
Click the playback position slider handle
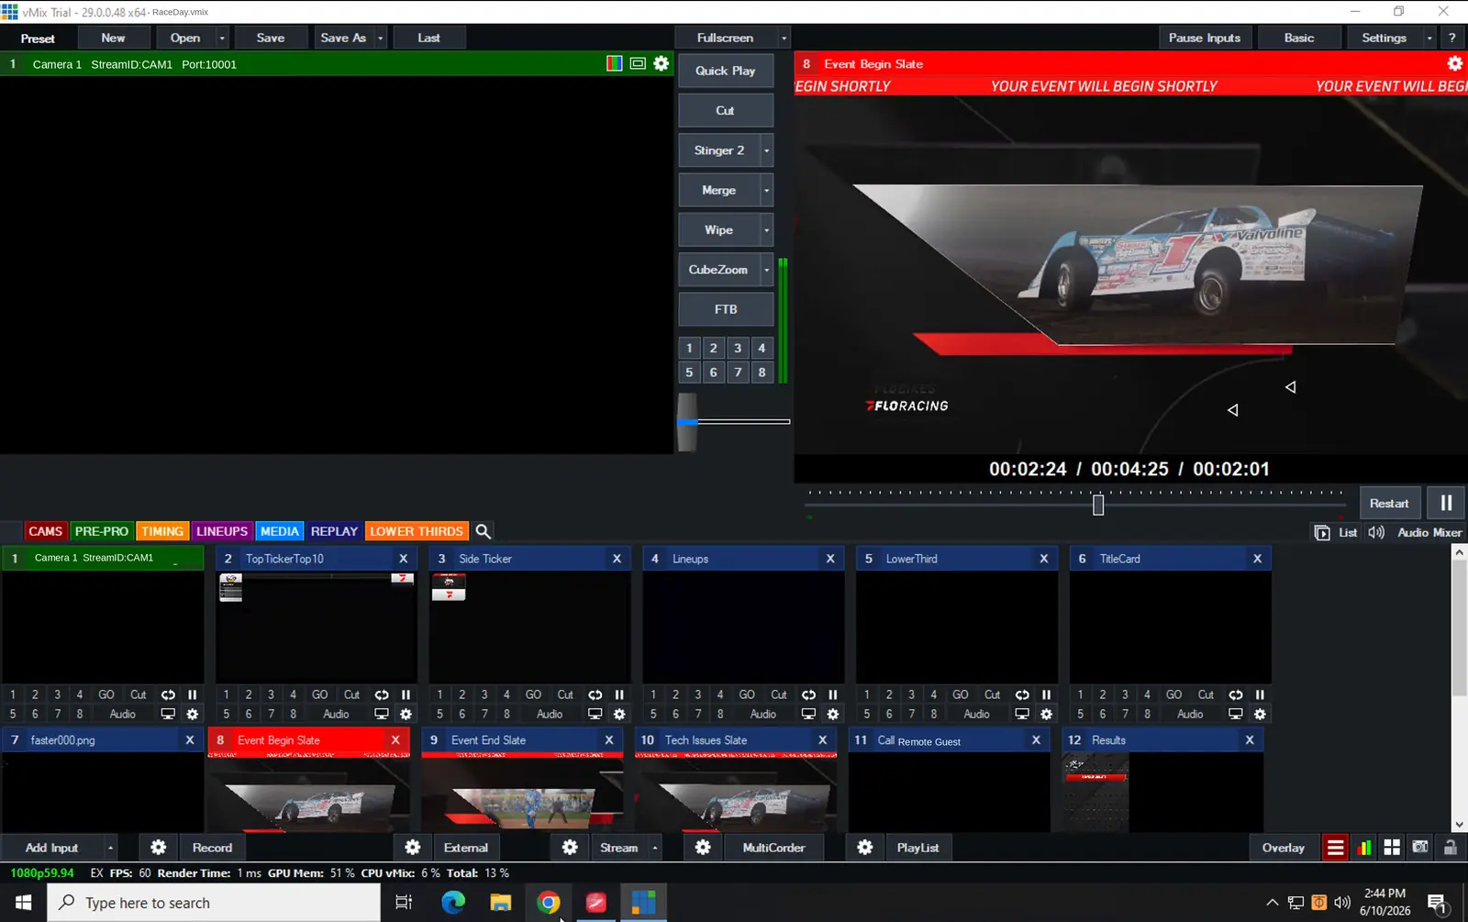tap(1098, 504)
